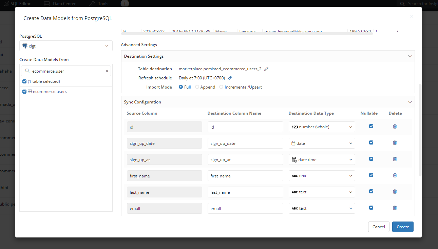Delete the sign_up_date column row
Screen dimensions: 438x249
395,142
